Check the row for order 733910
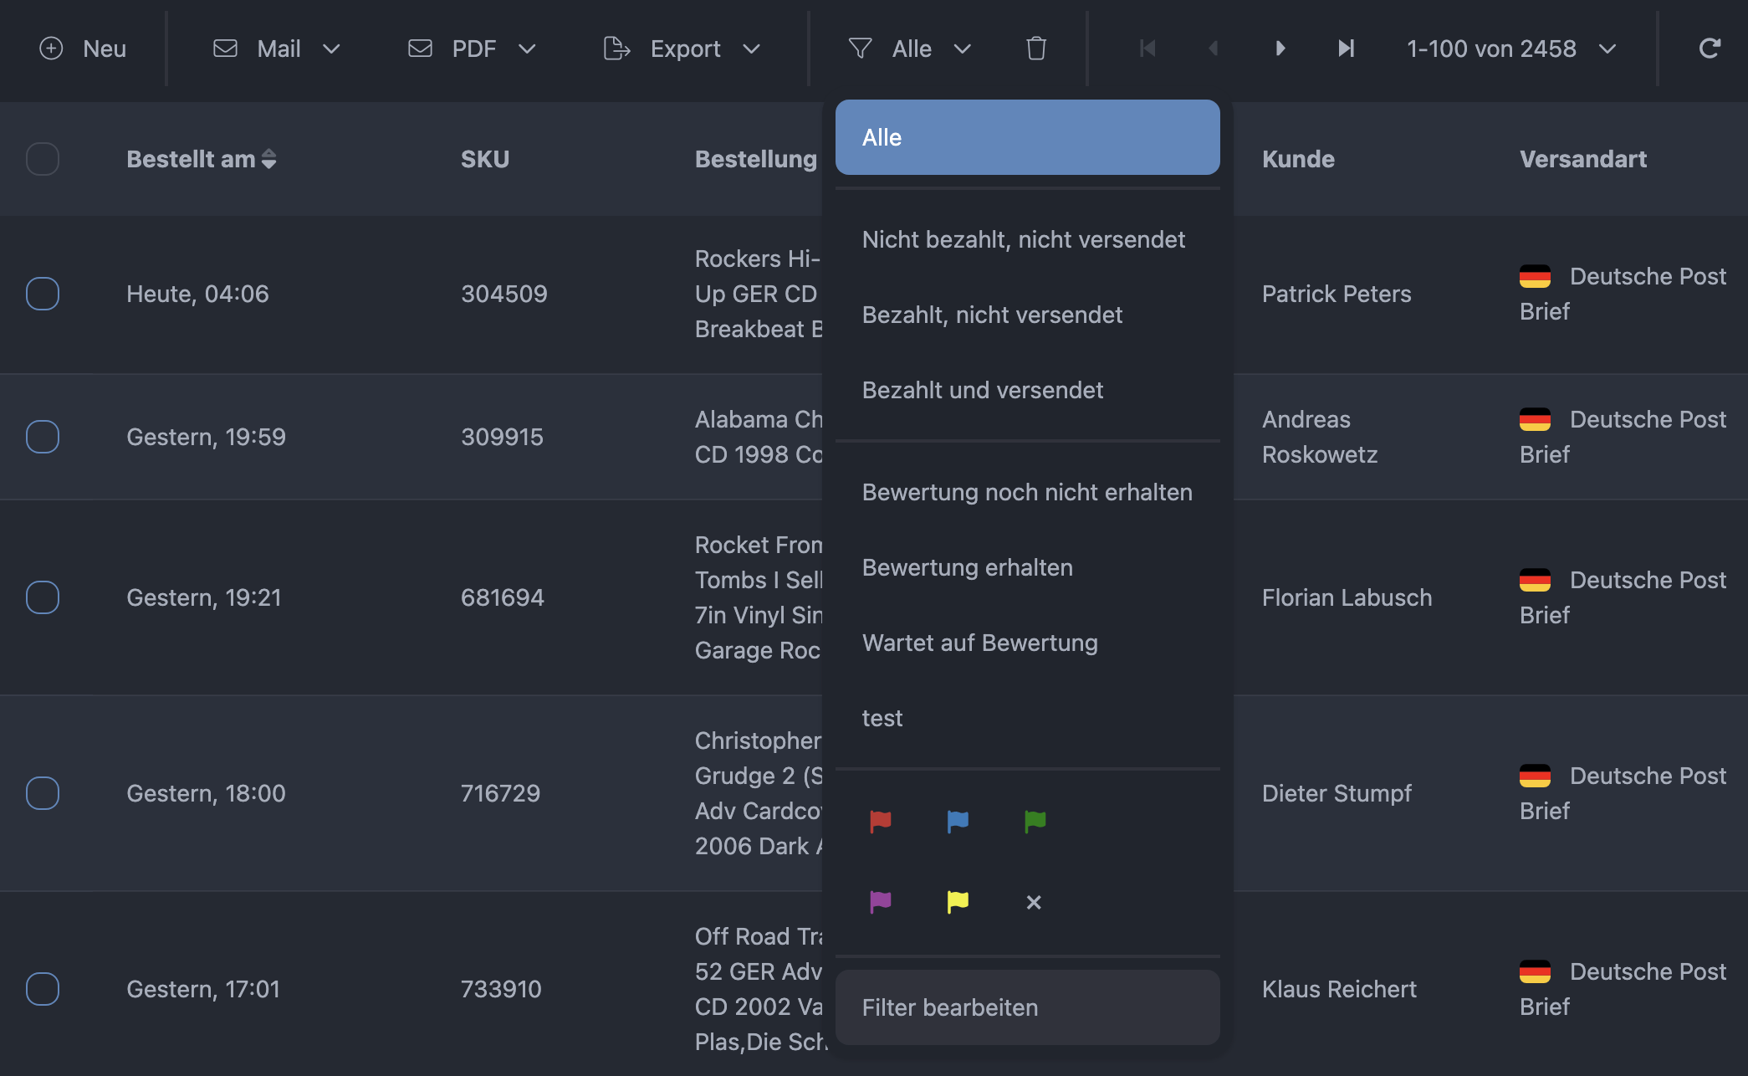The width and height of the screenshot is (1748, 1076). (43, 989)
